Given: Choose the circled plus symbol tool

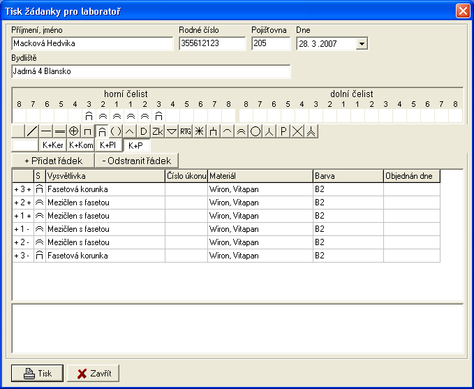Looking at the screenshot, I should coord(74,131).
